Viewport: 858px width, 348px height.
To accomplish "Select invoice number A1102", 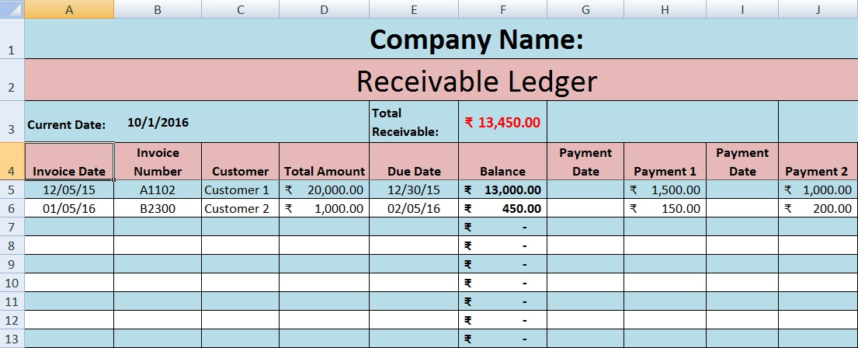I will (x=158, y=190).
